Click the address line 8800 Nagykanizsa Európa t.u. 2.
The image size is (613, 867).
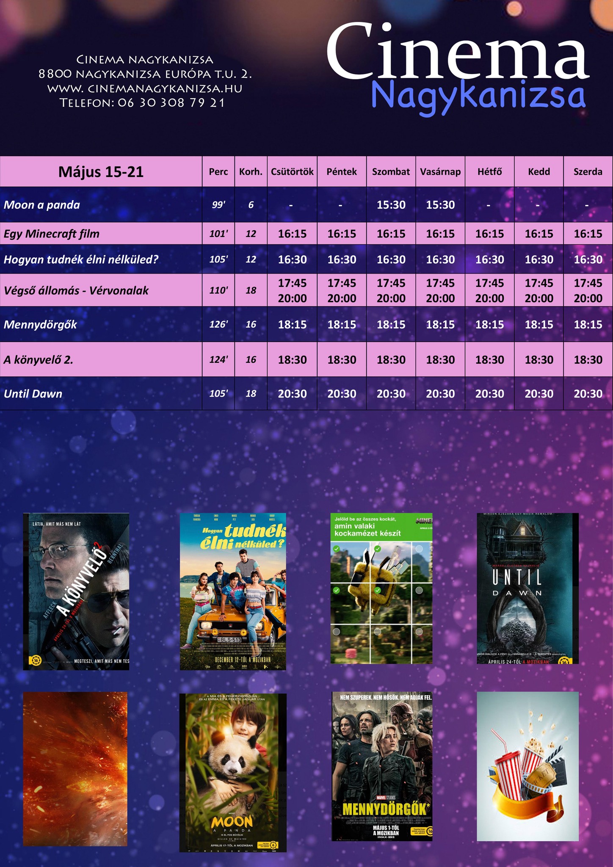[145, 74]
